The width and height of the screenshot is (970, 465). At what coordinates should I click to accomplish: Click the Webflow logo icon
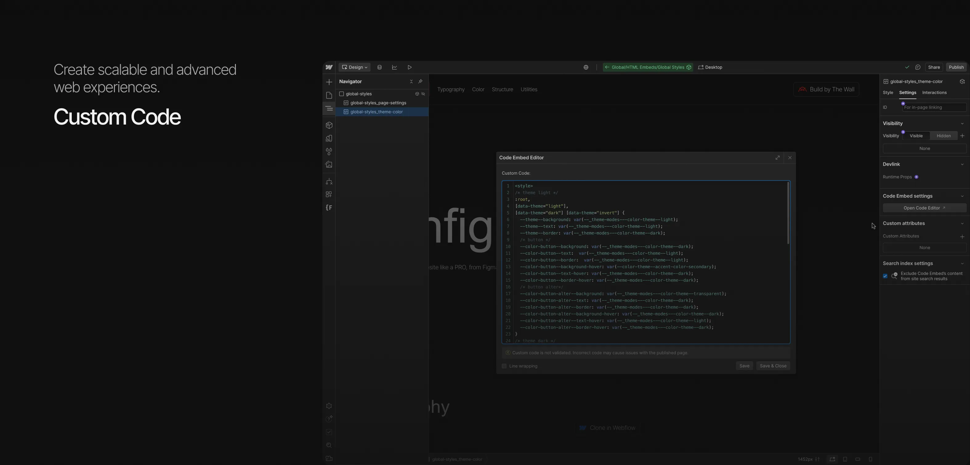(329, 67)
